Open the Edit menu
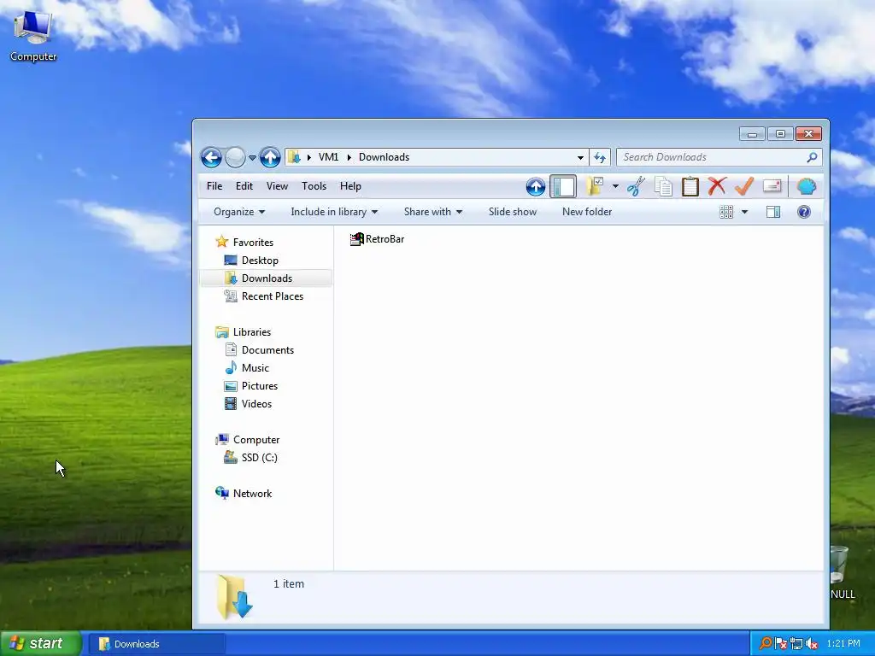Viewport: 875px width, 656px height. (244, 186)
